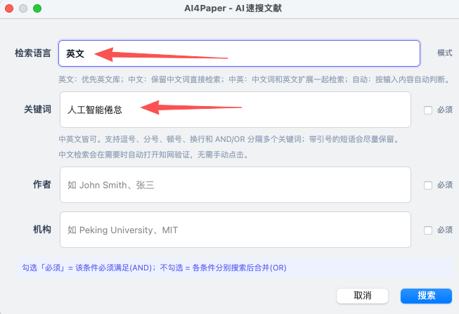Click the 模式 label beside search language
The image size is (459, 314).
(x=444, y=53)
